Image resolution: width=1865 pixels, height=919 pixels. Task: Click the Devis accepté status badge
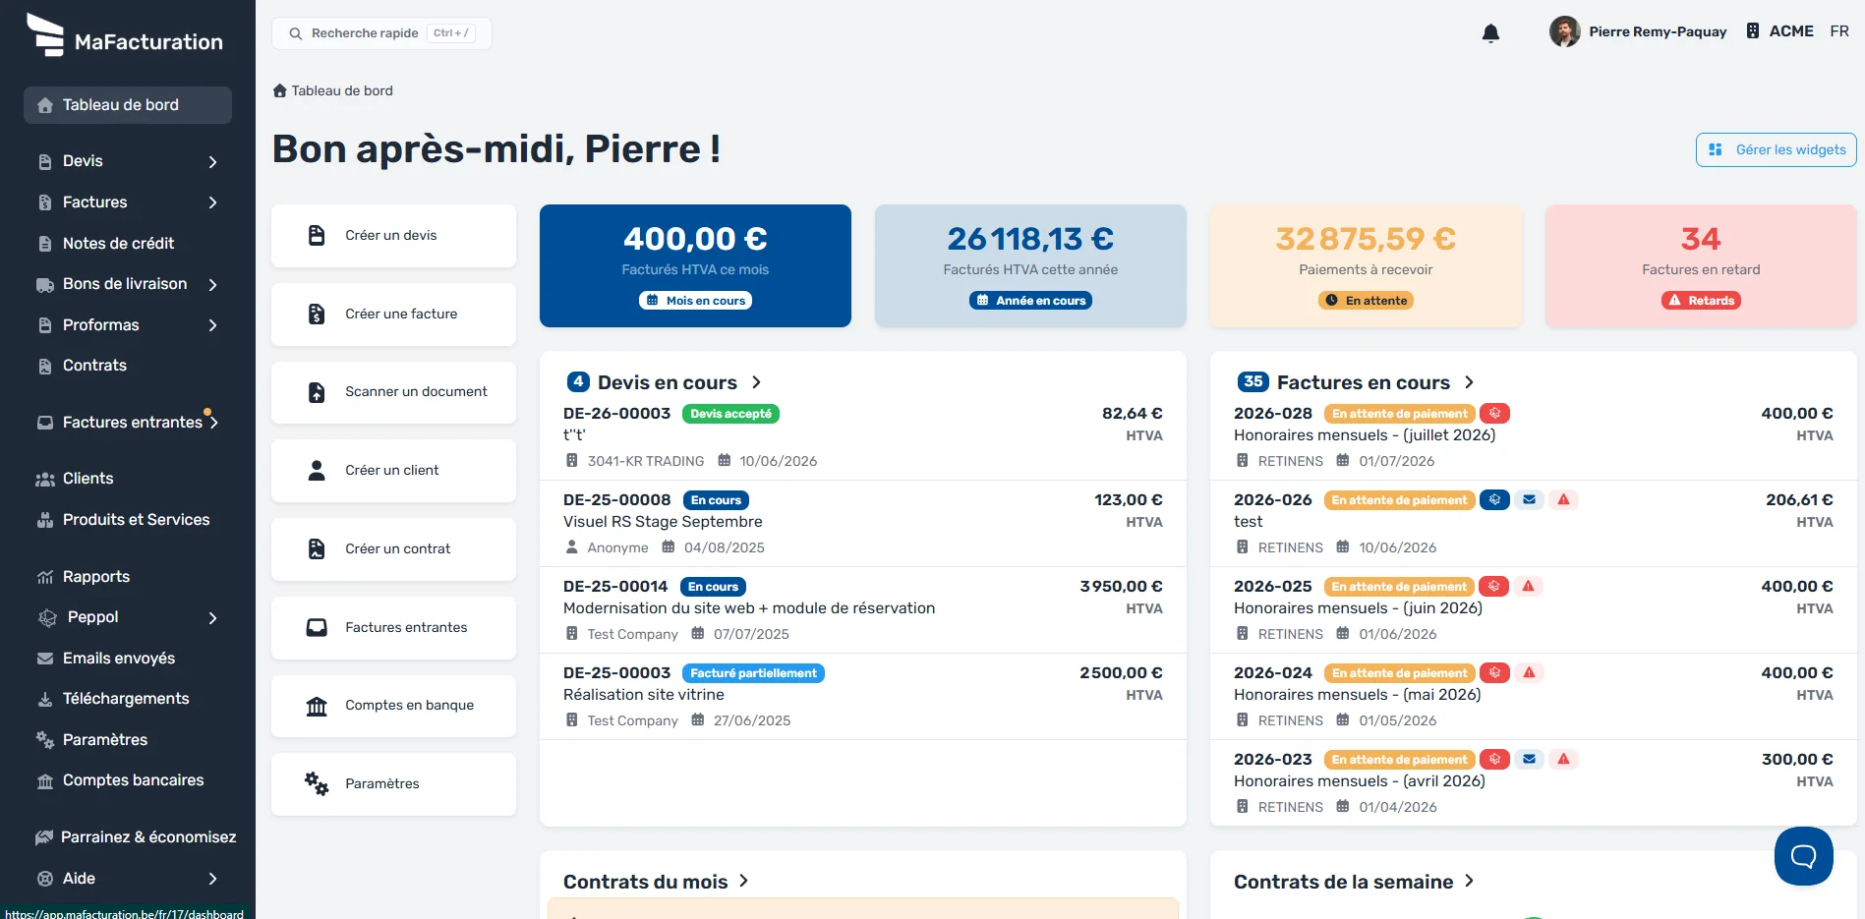[x=730, y=414]
